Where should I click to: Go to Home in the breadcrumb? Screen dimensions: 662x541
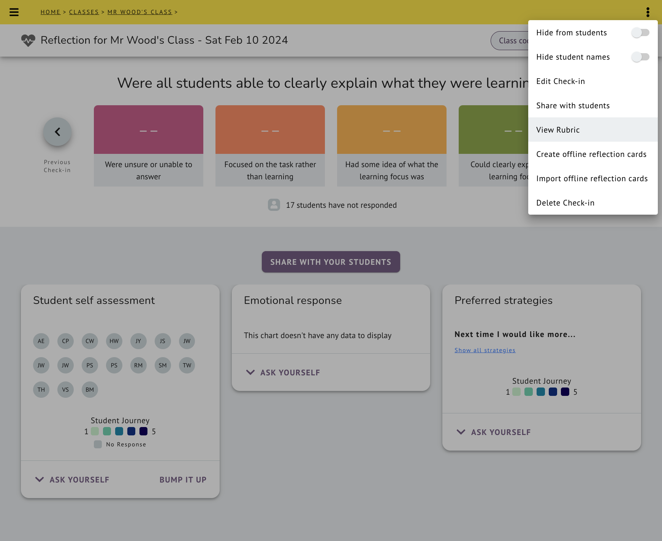coord(51,12)
